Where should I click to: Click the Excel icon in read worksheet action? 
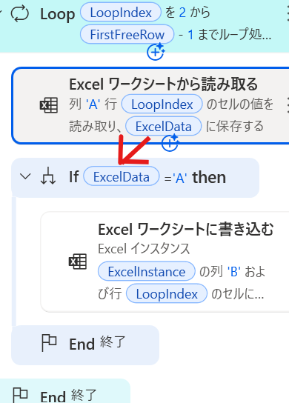(x=49, y=105)
